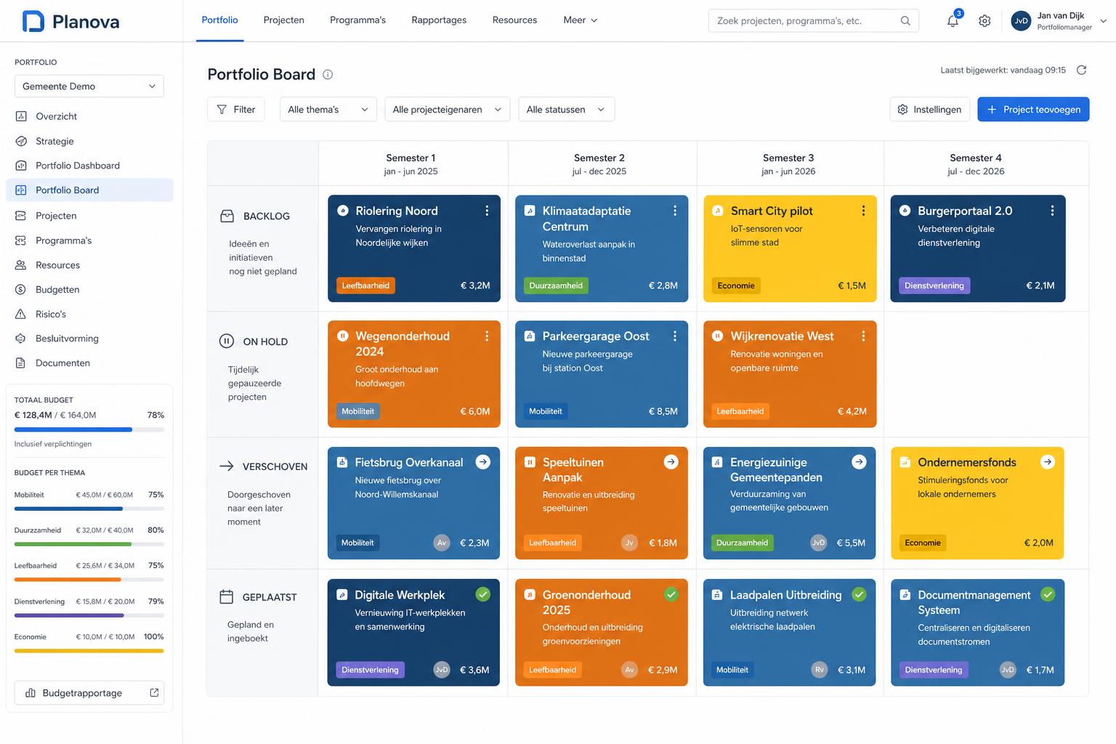Viewport: 1116px width, 744px height.
Task: Open kebab menu on Smart City pilot
Action: 863,211
